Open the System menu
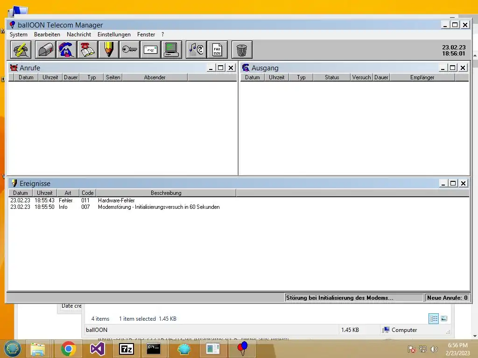This screenshot has width=478, height=358. 19,34
